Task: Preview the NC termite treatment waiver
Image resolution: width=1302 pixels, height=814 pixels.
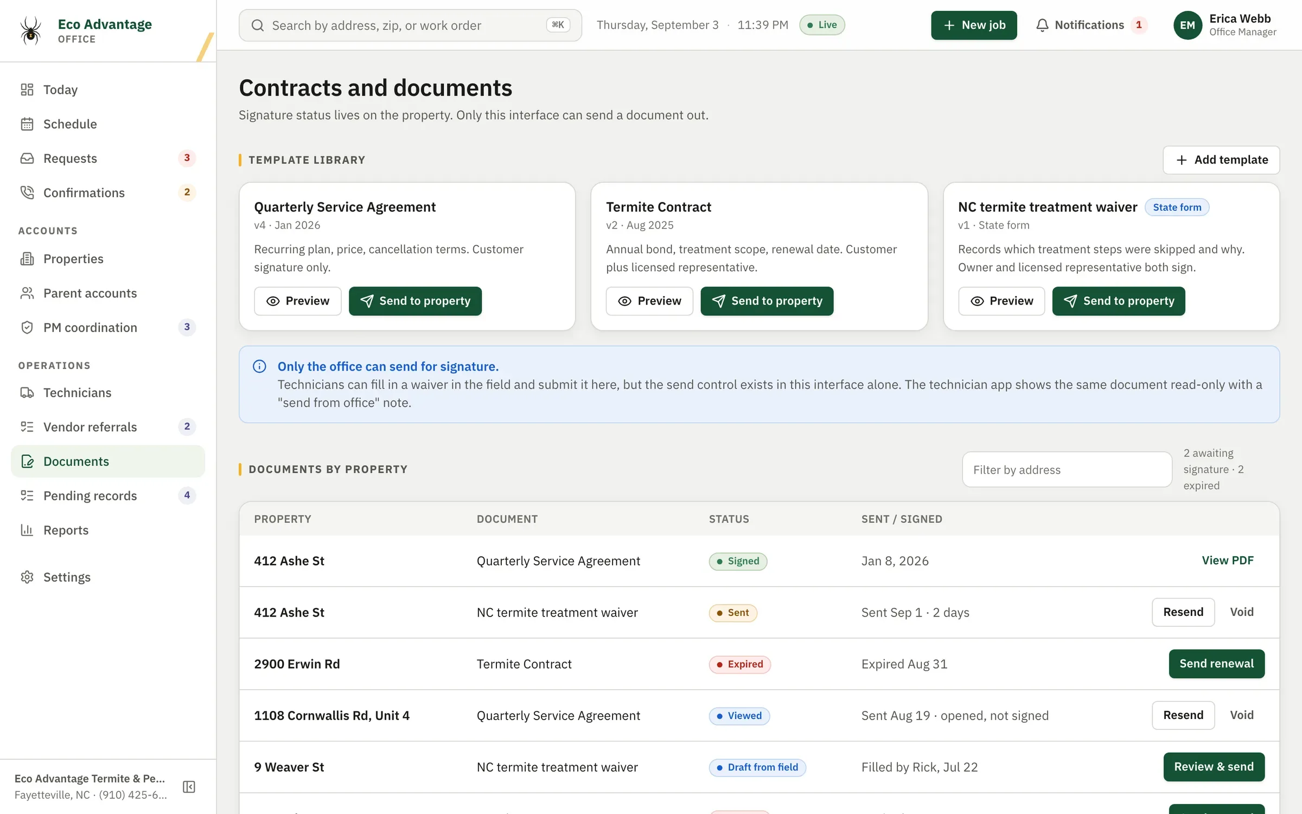Action: coord(1001,301)
